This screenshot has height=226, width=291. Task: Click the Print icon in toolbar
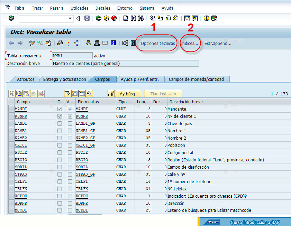coord(126,18)
